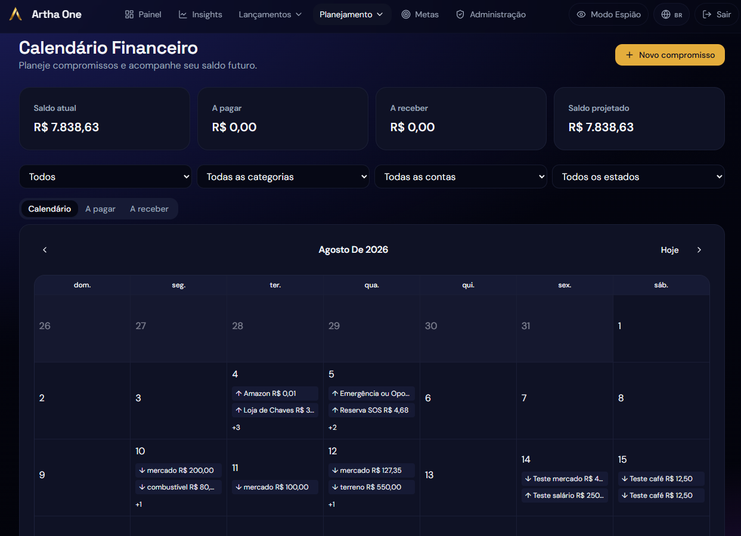This screenshot has width=741, height=536.
Task: Click the Artha One logo icon
Action: point(16,14)
